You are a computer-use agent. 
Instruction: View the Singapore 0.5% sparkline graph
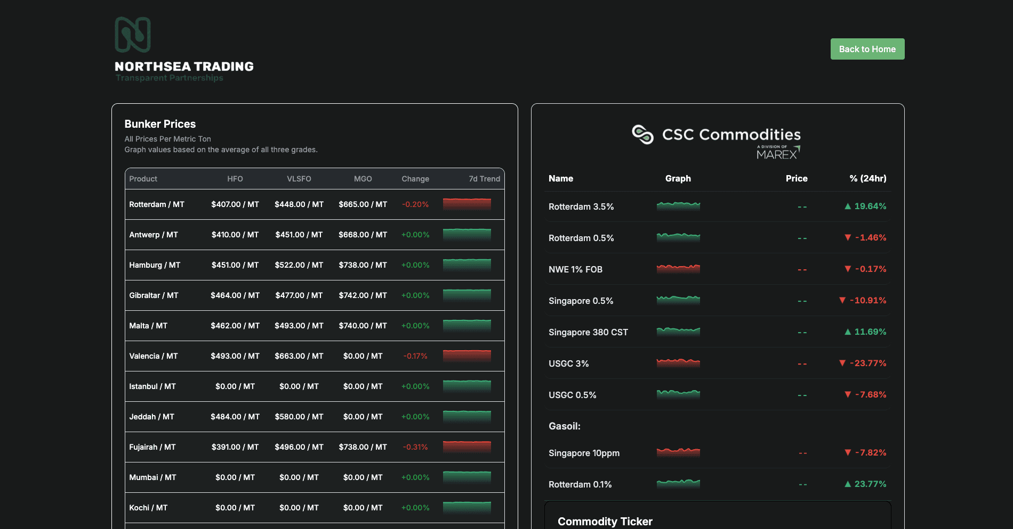tap(678, 300)
